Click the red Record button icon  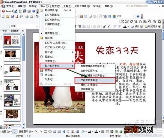tap(4, 11)
